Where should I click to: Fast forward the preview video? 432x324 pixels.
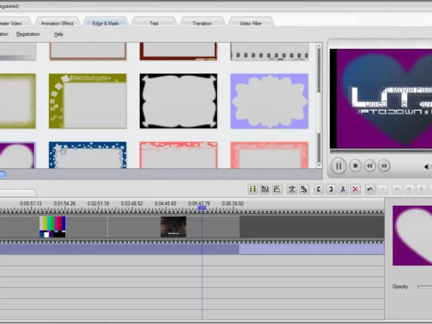tap(384, 166)
